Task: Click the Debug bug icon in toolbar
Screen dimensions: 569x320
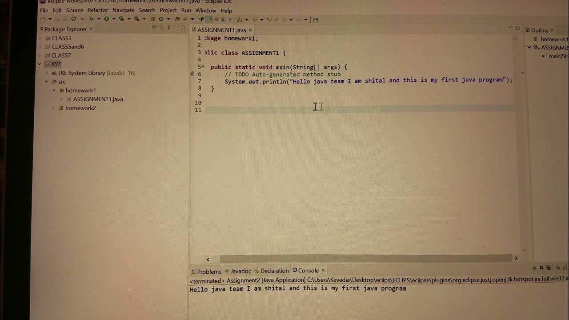Action: click(x=91, y=19)
